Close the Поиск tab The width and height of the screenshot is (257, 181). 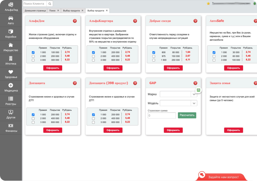(x=58, y=10)
